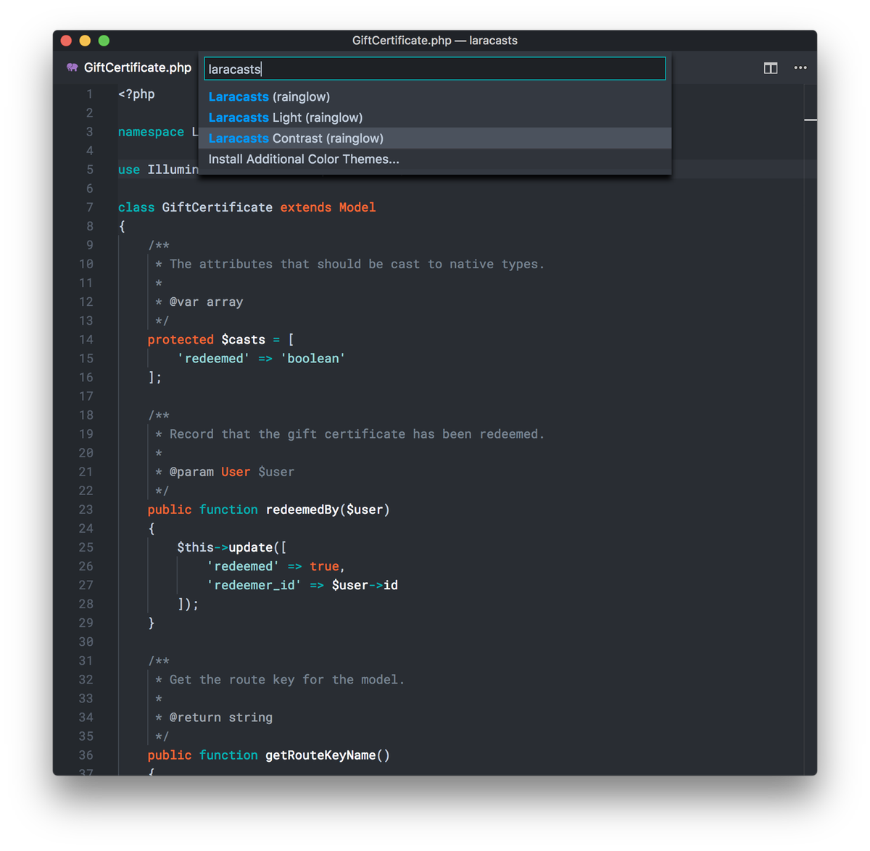Viewport: 870px width, 851px height.
Task: Click the $user->id expression on line 27
Action: tap(365, 585)
